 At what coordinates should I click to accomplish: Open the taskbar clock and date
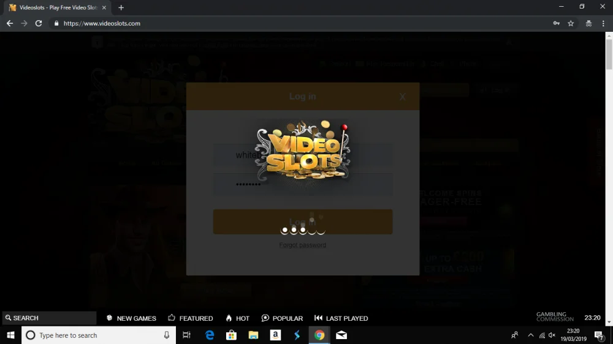click(574, 335)
